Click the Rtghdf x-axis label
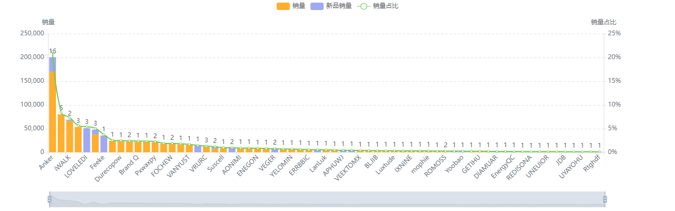Screen dimensions: 675x211 coord(592,165)
